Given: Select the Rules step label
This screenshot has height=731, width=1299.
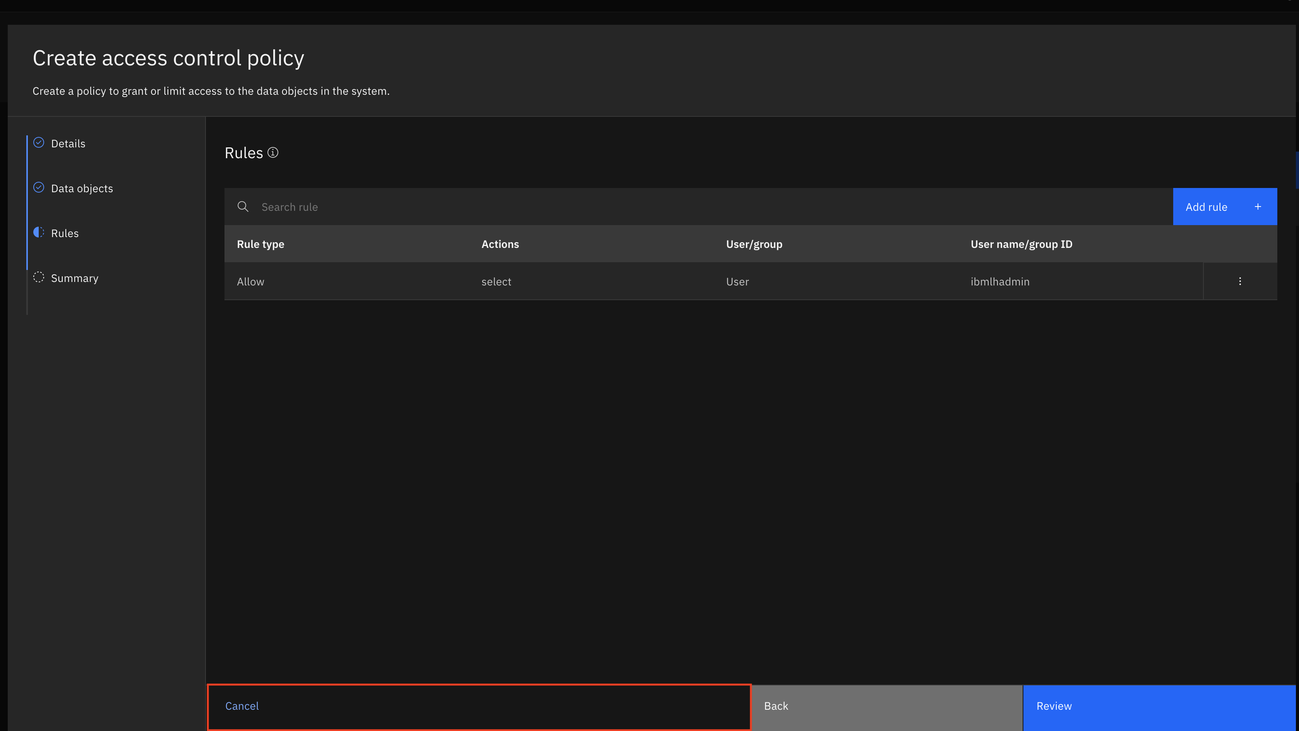Looking at the screenshot, I should click(x=65, y=233).
